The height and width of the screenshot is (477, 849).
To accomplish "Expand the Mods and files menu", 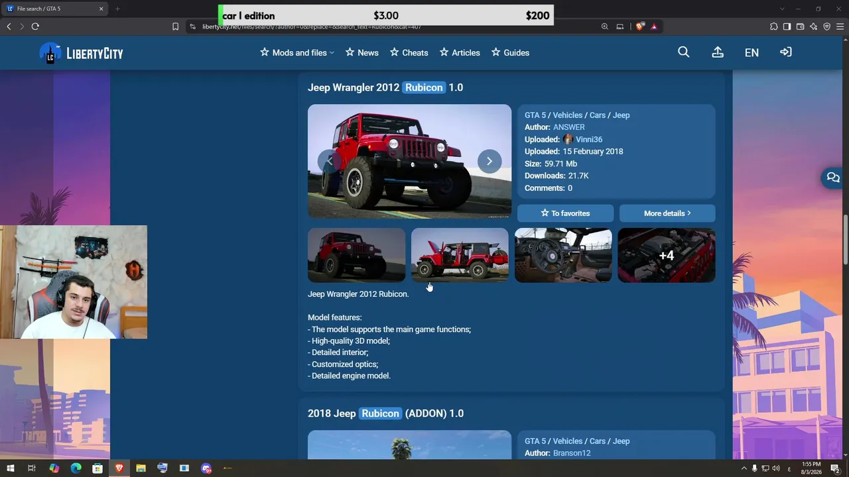I will point(297,52).
